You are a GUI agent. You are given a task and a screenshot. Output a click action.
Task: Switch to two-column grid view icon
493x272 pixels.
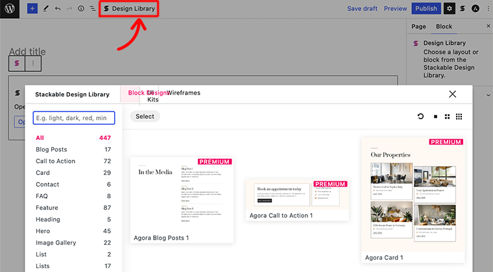[x=447, y=117]
